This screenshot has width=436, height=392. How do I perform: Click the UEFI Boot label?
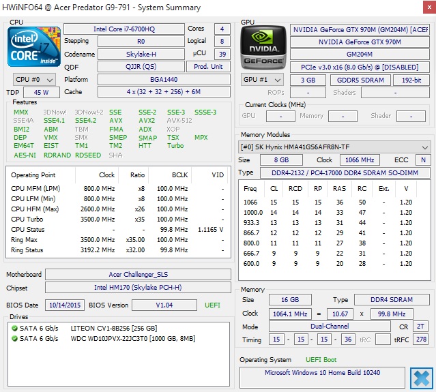pos(321,360)
